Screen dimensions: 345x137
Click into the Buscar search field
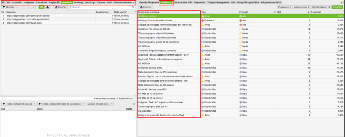click(102, 7)
